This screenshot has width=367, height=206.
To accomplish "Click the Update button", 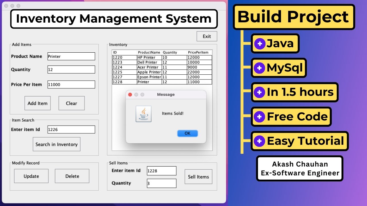I will point(31,176).
